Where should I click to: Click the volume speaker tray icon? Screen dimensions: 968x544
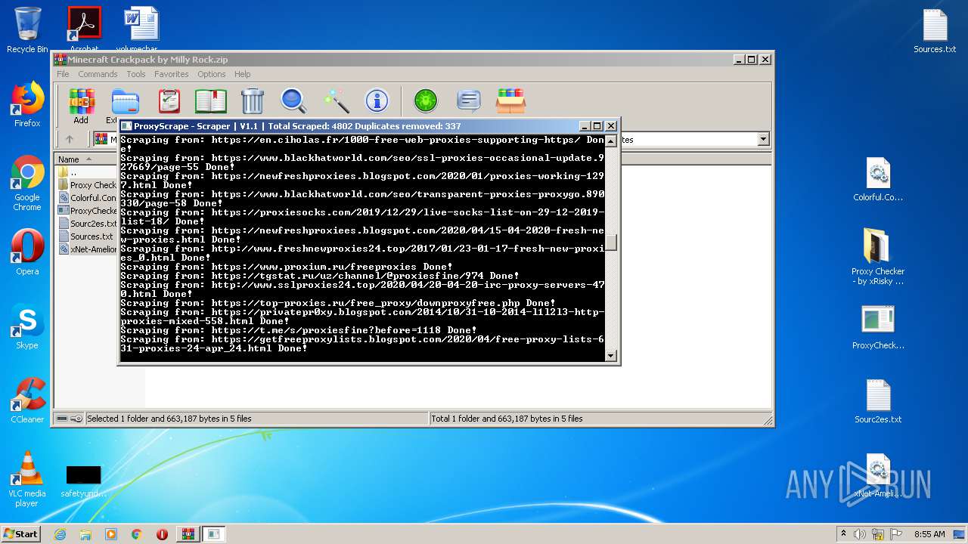tap(861, 534)
